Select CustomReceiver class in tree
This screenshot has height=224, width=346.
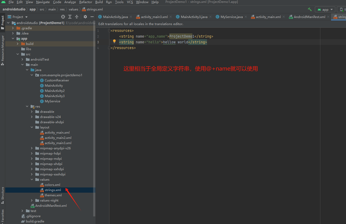[x=57, y=80]
